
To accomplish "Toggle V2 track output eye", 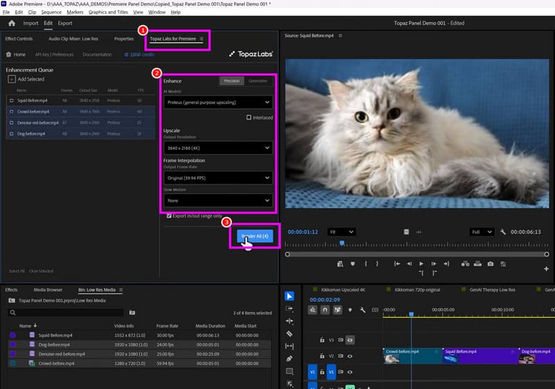I will point(350,356).
